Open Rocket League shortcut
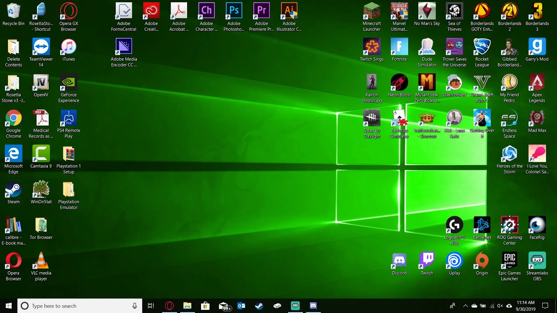Viewport: 557px width, 313px height. pos(482,52)
